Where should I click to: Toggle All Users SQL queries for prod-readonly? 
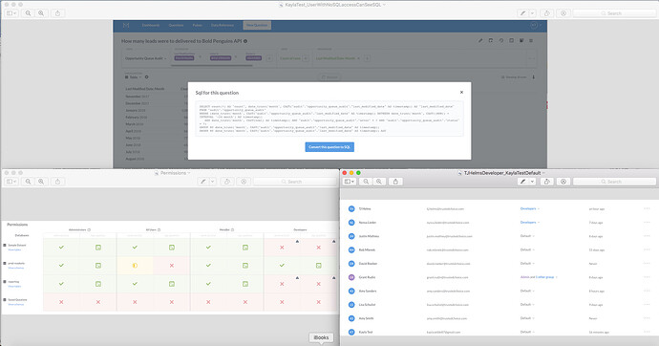(172, 266)
